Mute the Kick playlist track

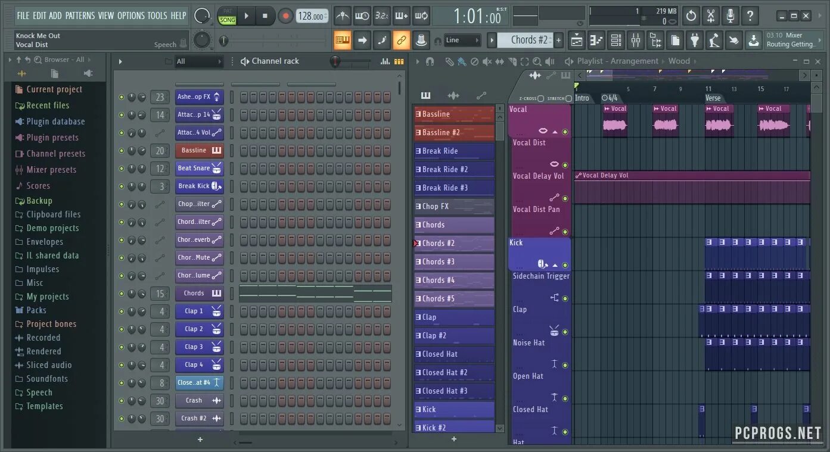coord(565,265)
